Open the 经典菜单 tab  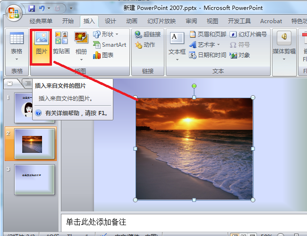[x=41, y=21]
